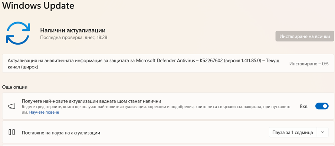Click Инсталиране на всички button
The image size is (335, 146).
point(305,36)
